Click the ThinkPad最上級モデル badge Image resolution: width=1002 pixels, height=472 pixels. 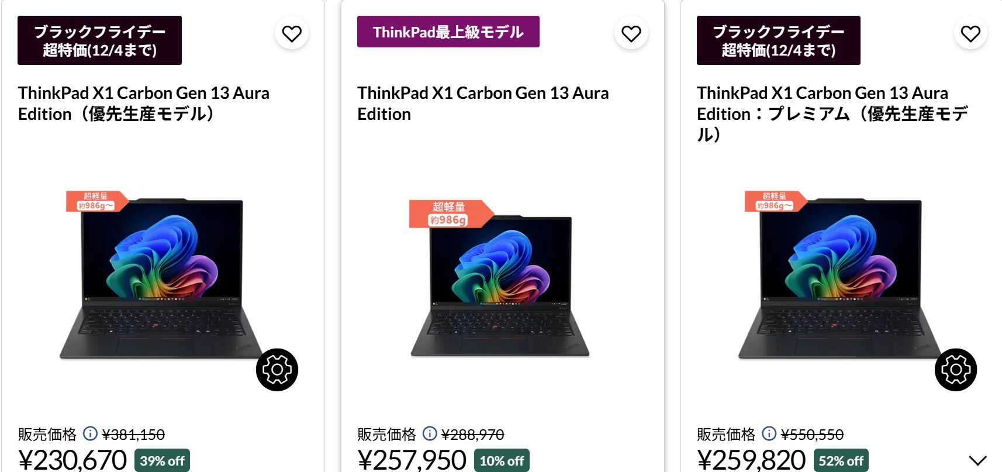click(448, 33)
